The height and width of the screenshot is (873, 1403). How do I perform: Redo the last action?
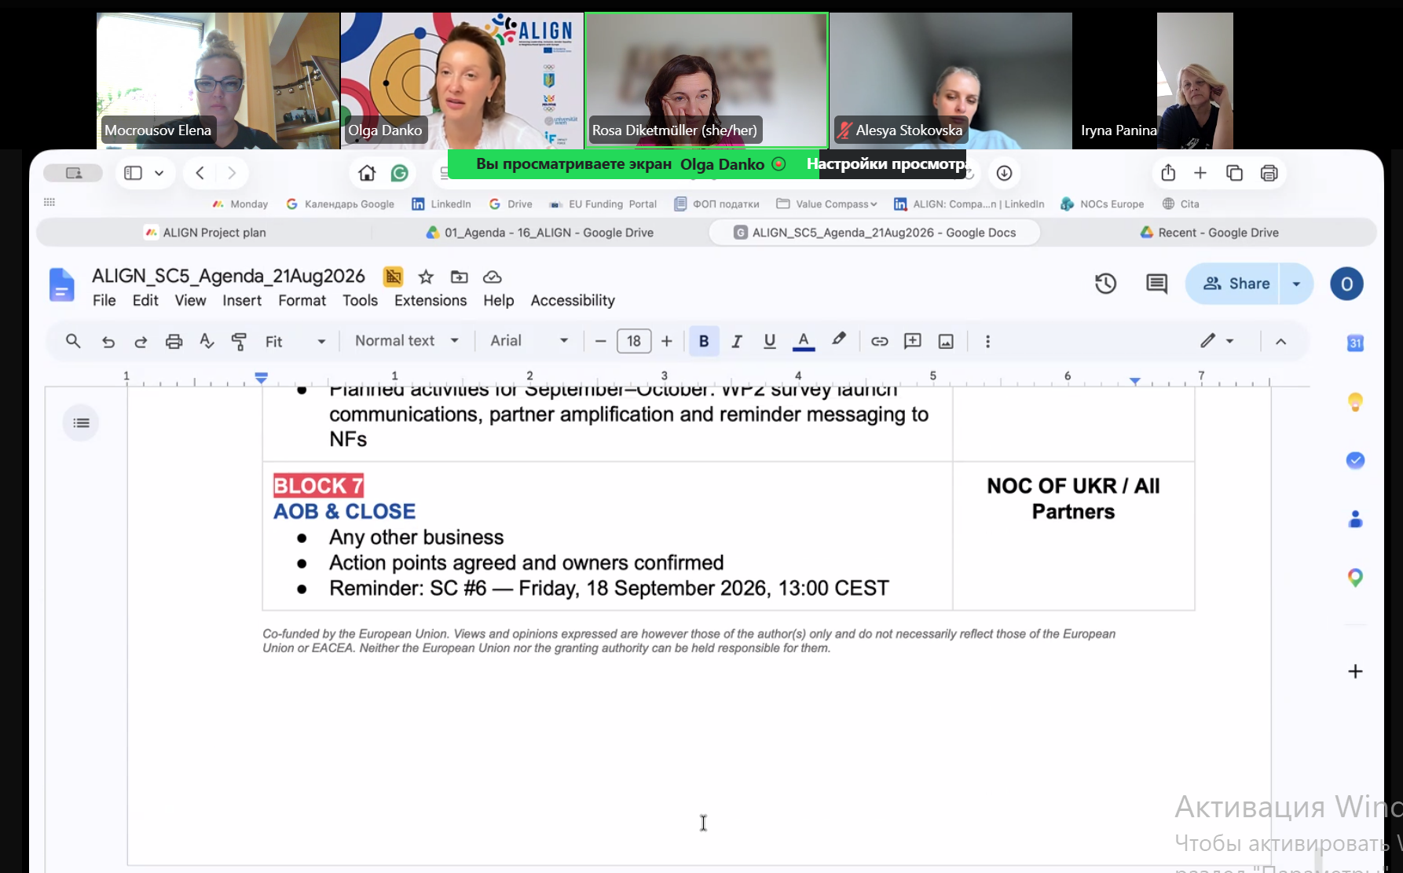[141, 341]
